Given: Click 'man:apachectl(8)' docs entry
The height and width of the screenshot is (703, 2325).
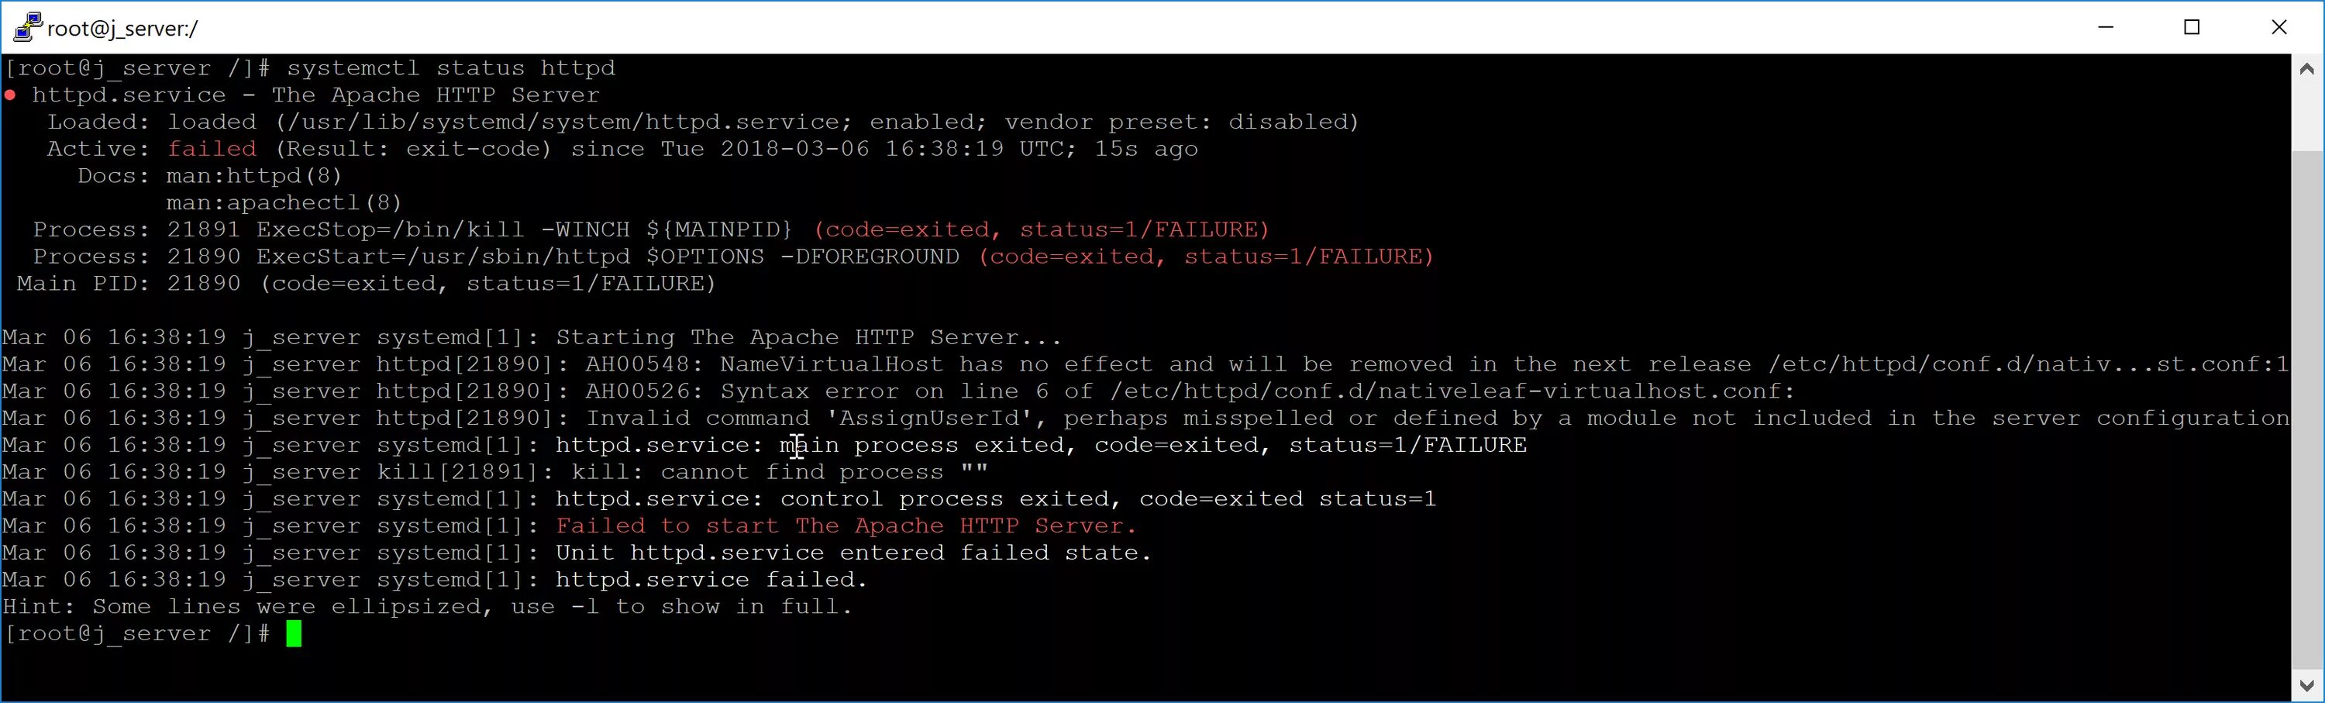Looking at the screenshot, I should [x=284, y=203].
